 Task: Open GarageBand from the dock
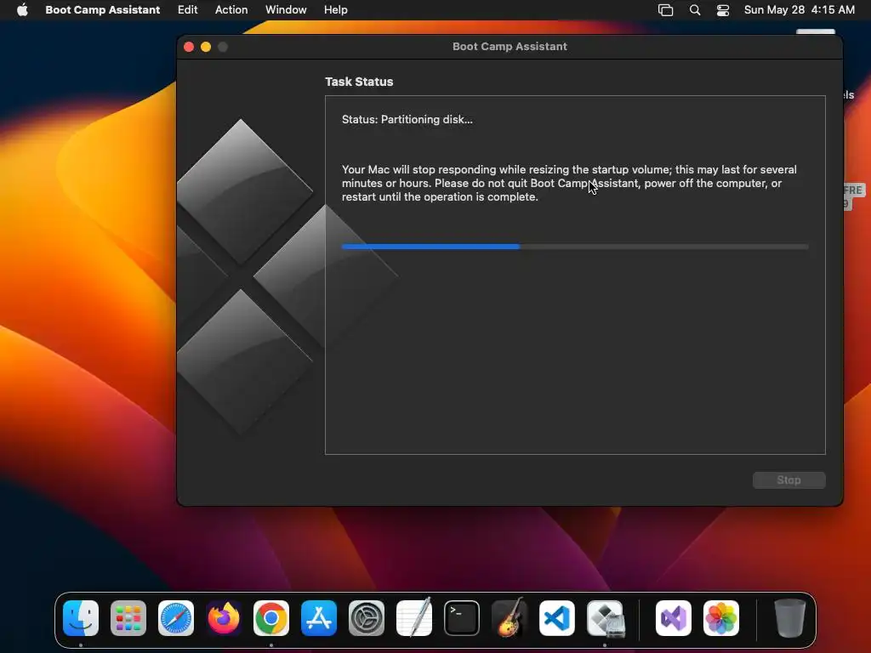[x=510, y=618]
